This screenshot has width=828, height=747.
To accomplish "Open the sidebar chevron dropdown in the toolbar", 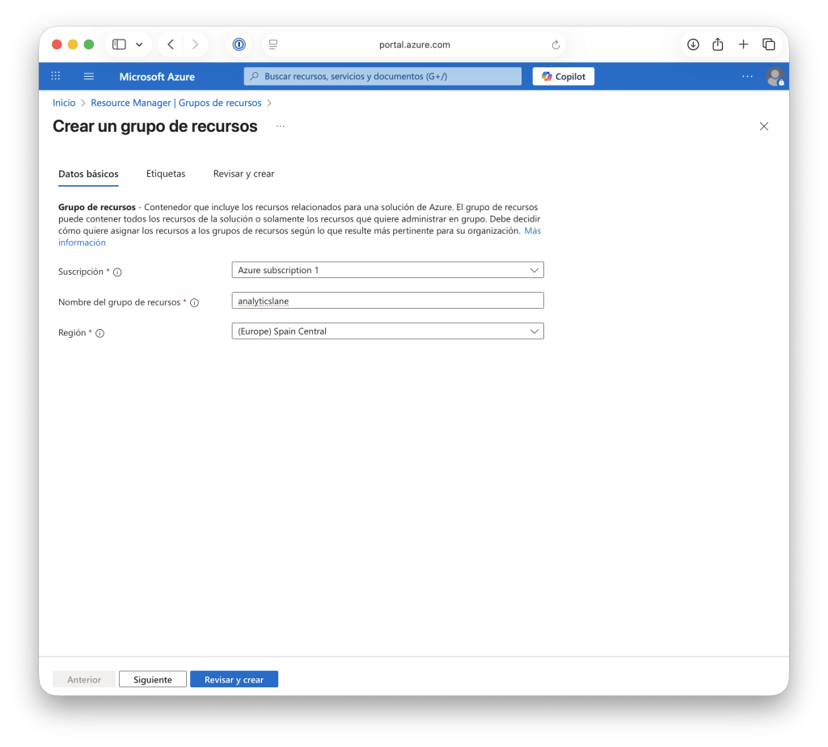I will (139, 44).
